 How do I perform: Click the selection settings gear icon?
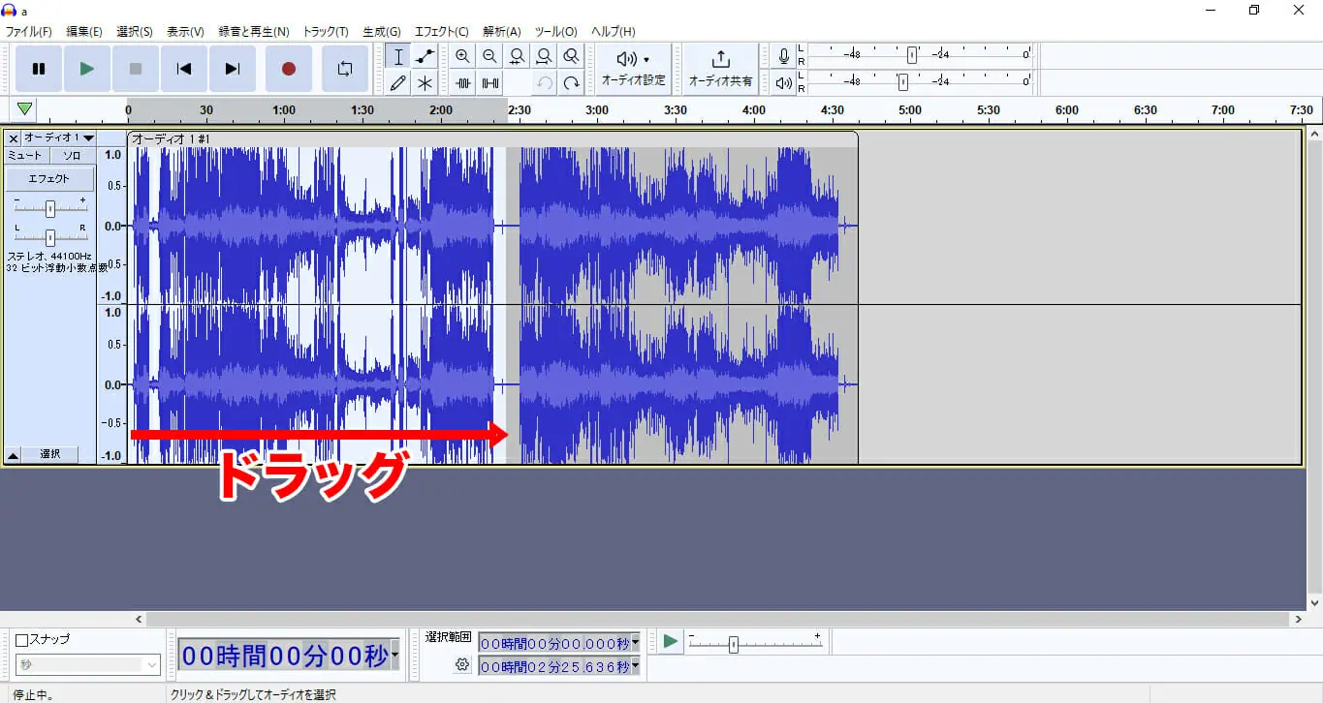tap(462, 665)
